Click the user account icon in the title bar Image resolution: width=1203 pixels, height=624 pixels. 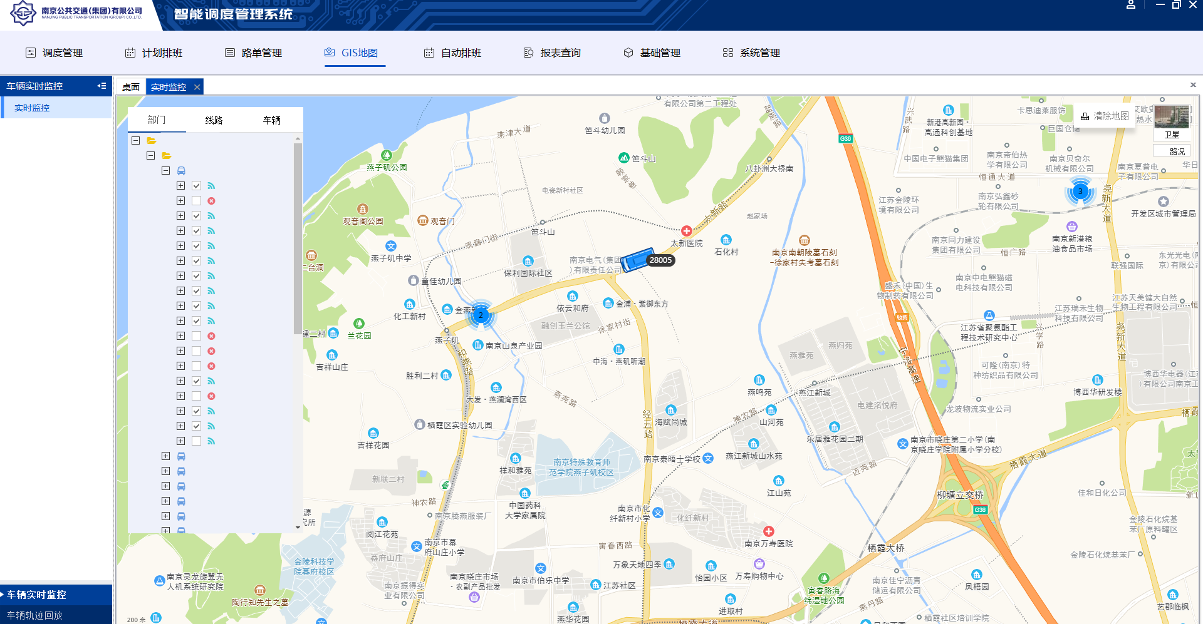coord(1131,5)
